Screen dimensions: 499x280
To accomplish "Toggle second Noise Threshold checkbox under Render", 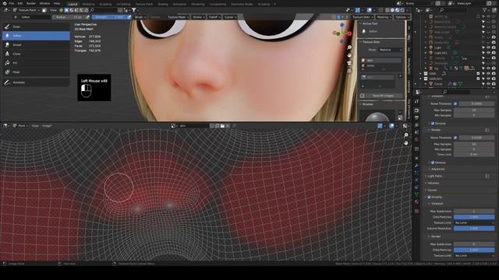I will (455, 138).
